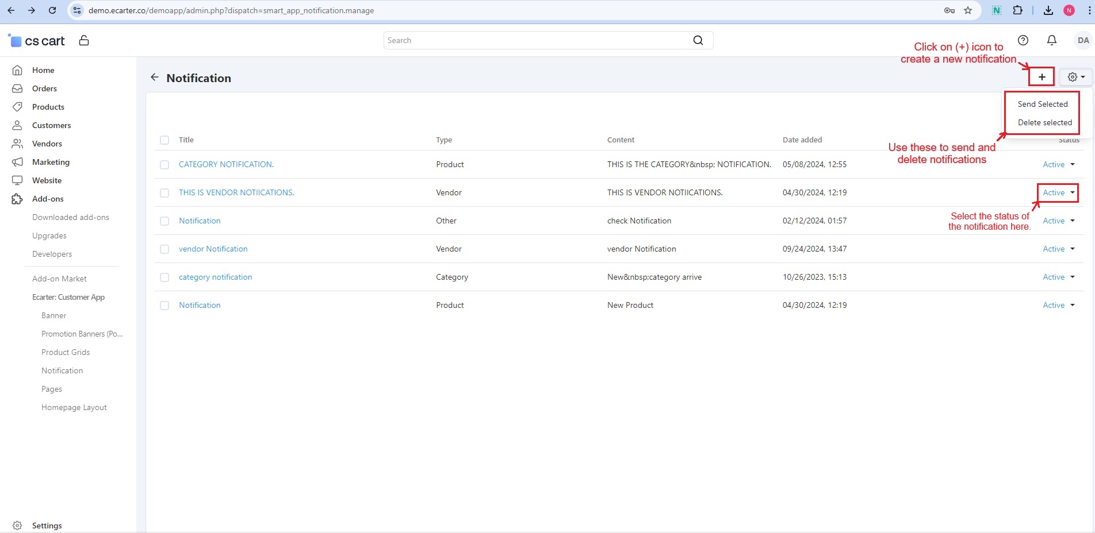Go to Marketing in the sidebar
Viewport: 1095px width, 533px height.
click(x=51, y=162)
